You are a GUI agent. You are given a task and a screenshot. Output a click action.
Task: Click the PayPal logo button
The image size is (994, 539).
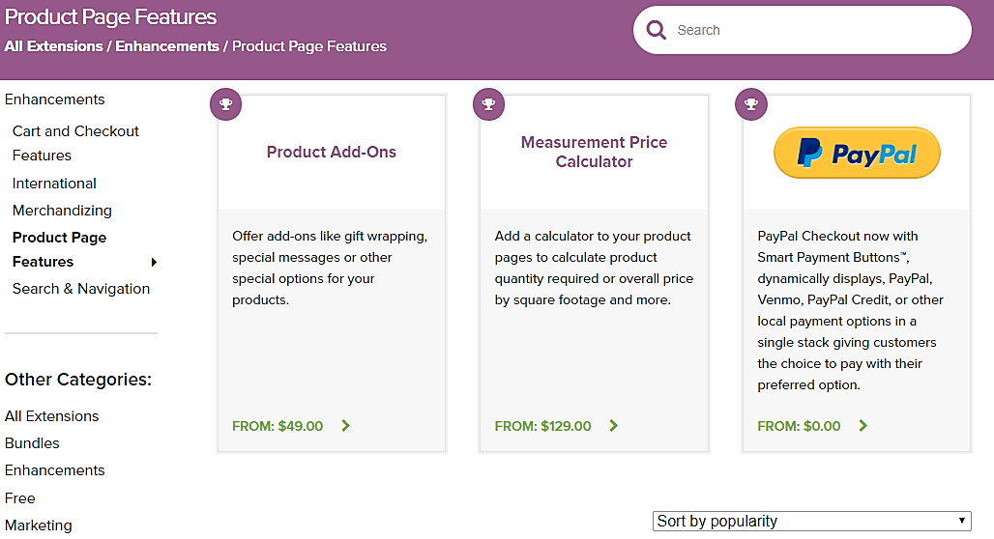tap(857, 153)
